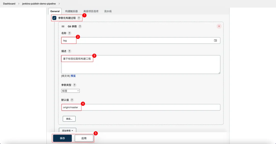Switch to the 高级项目选项 tab
The image size is (276, 144).
coord(91,11)
